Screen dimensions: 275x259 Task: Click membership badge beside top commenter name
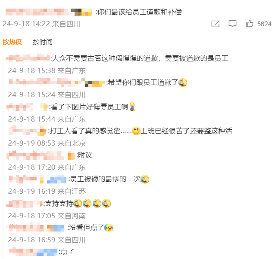(x=81, y=12)
